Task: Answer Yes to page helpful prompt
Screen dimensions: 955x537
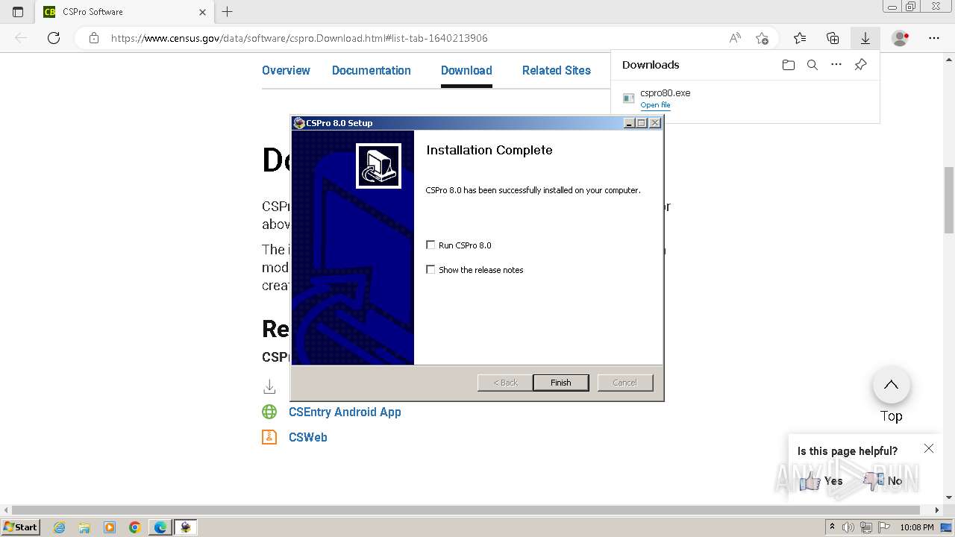Action: 821,481
